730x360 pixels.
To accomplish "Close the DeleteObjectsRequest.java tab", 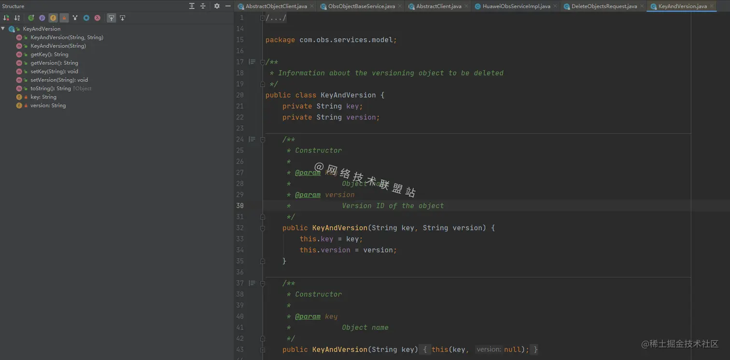I will (642, 6).
